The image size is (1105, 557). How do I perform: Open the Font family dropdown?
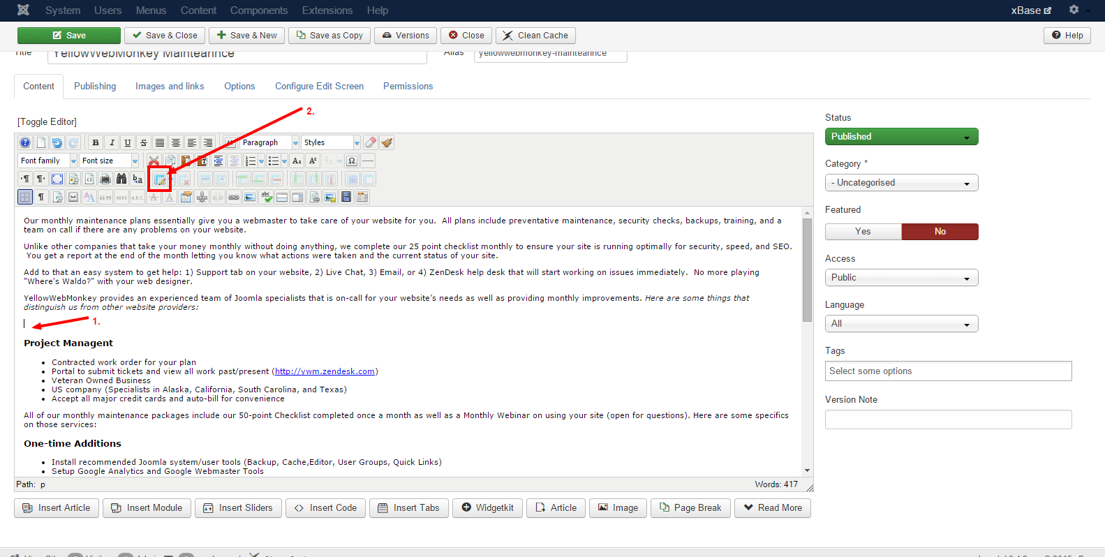[47, 161]
